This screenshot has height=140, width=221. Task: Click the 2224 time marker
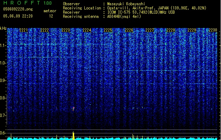[x=87, y=30]
